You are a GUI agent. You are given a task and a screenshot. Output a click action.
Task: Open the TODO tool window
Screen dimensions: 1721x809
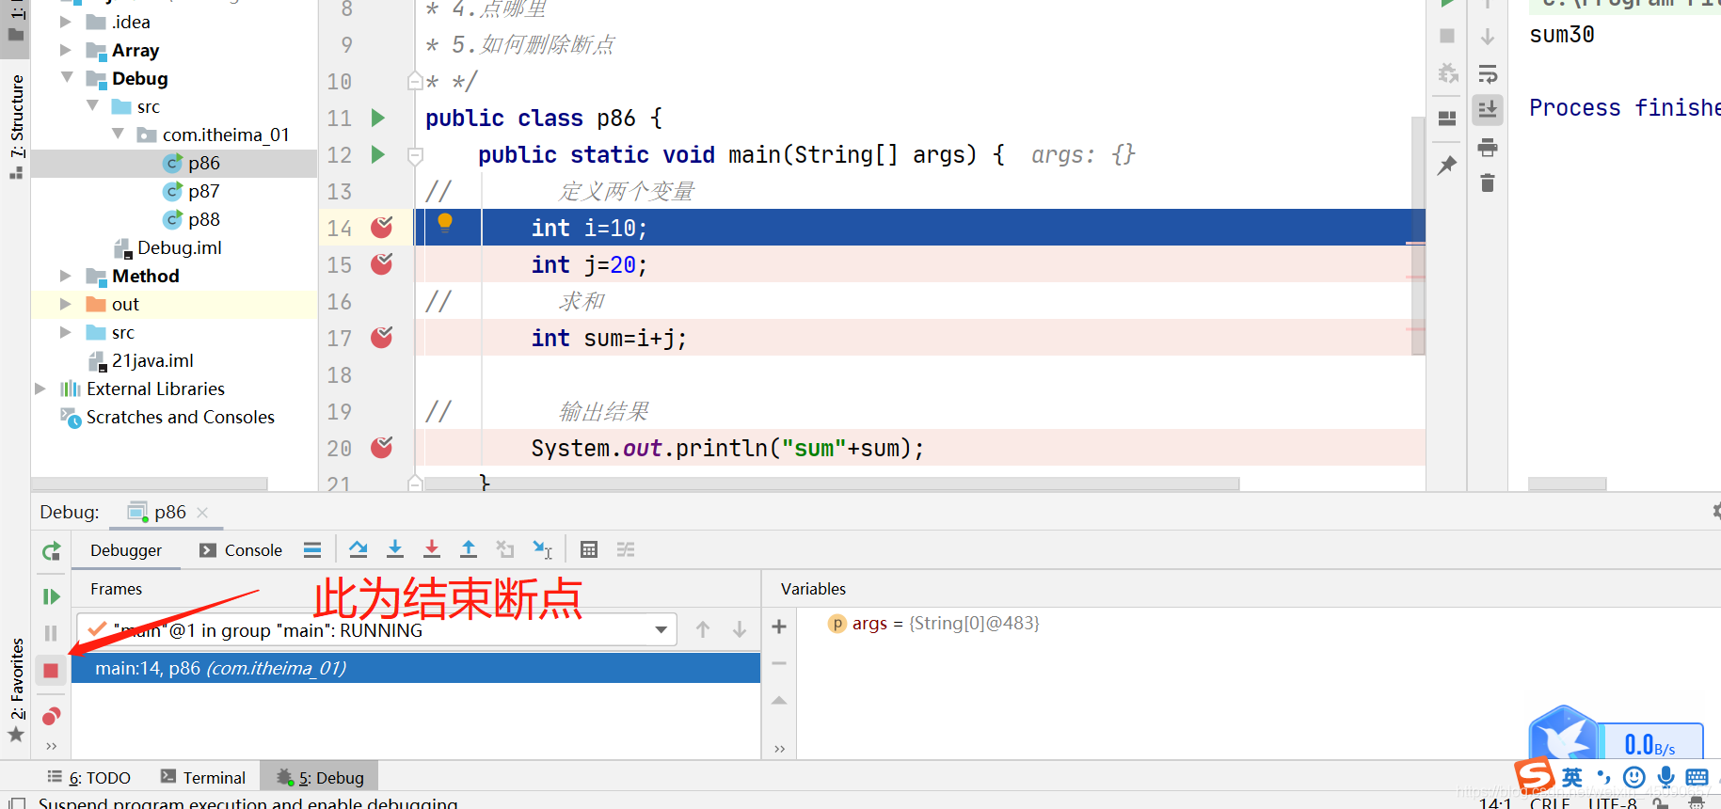[x=89, y=778]
